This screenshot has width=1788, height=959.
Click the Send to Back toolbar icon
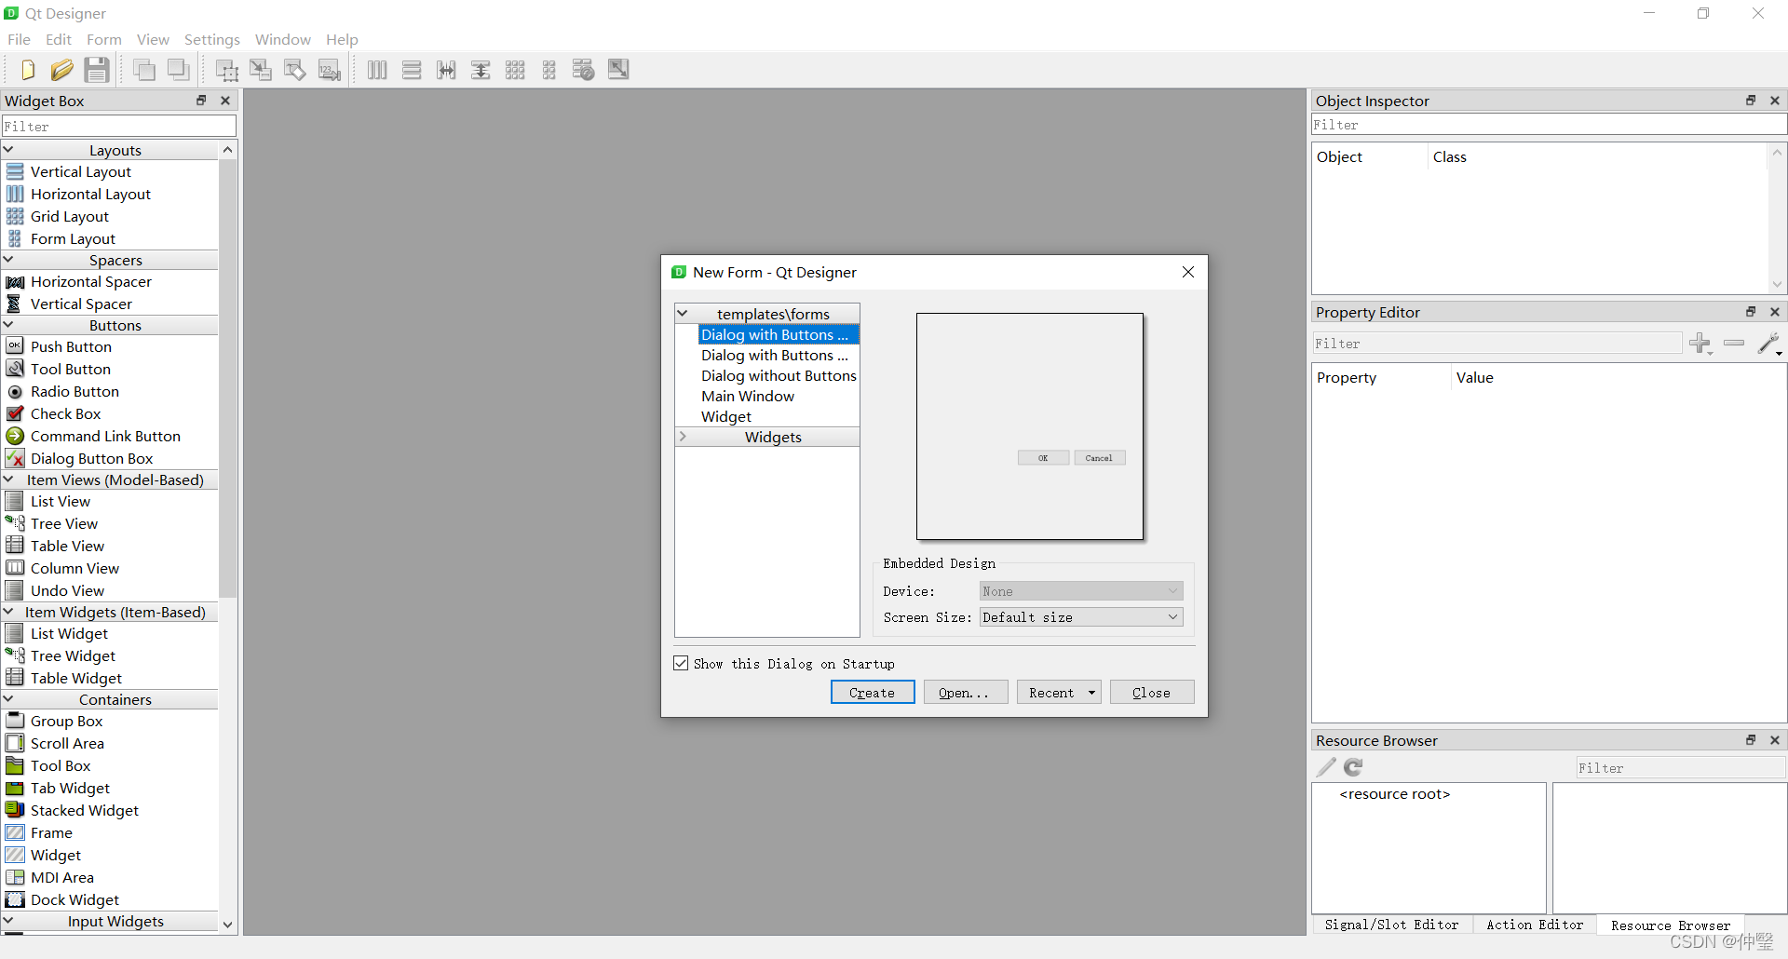coord(143,70)
